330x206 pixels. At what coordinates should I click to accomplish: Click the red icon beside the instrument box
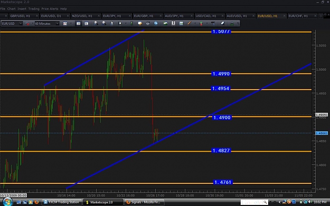point(27,24)
